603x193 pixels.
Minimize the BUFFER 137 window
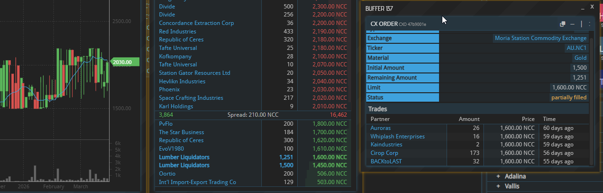click(x=582, y=8)
